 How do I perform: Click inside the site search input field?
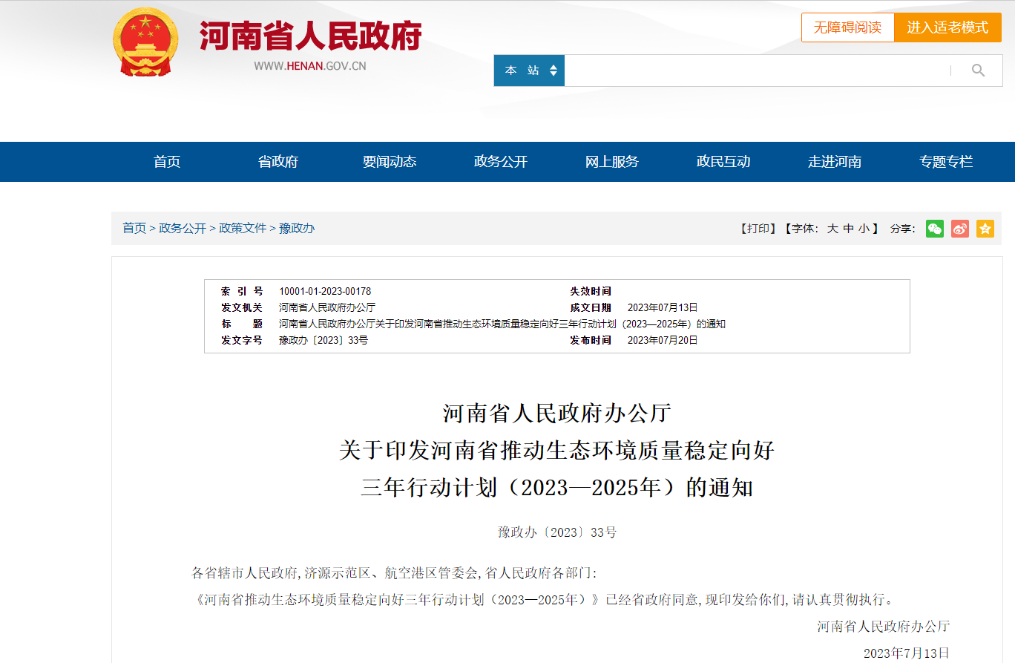coord(753,71)
